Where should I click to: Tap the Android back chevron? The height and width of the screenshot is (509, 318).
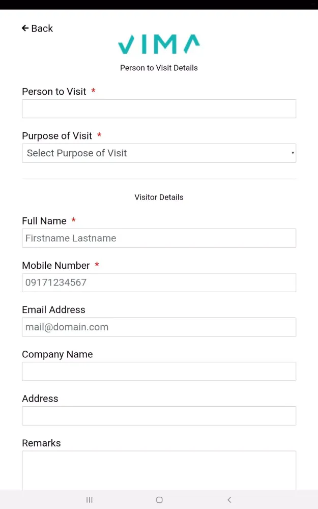click(229, 500)
